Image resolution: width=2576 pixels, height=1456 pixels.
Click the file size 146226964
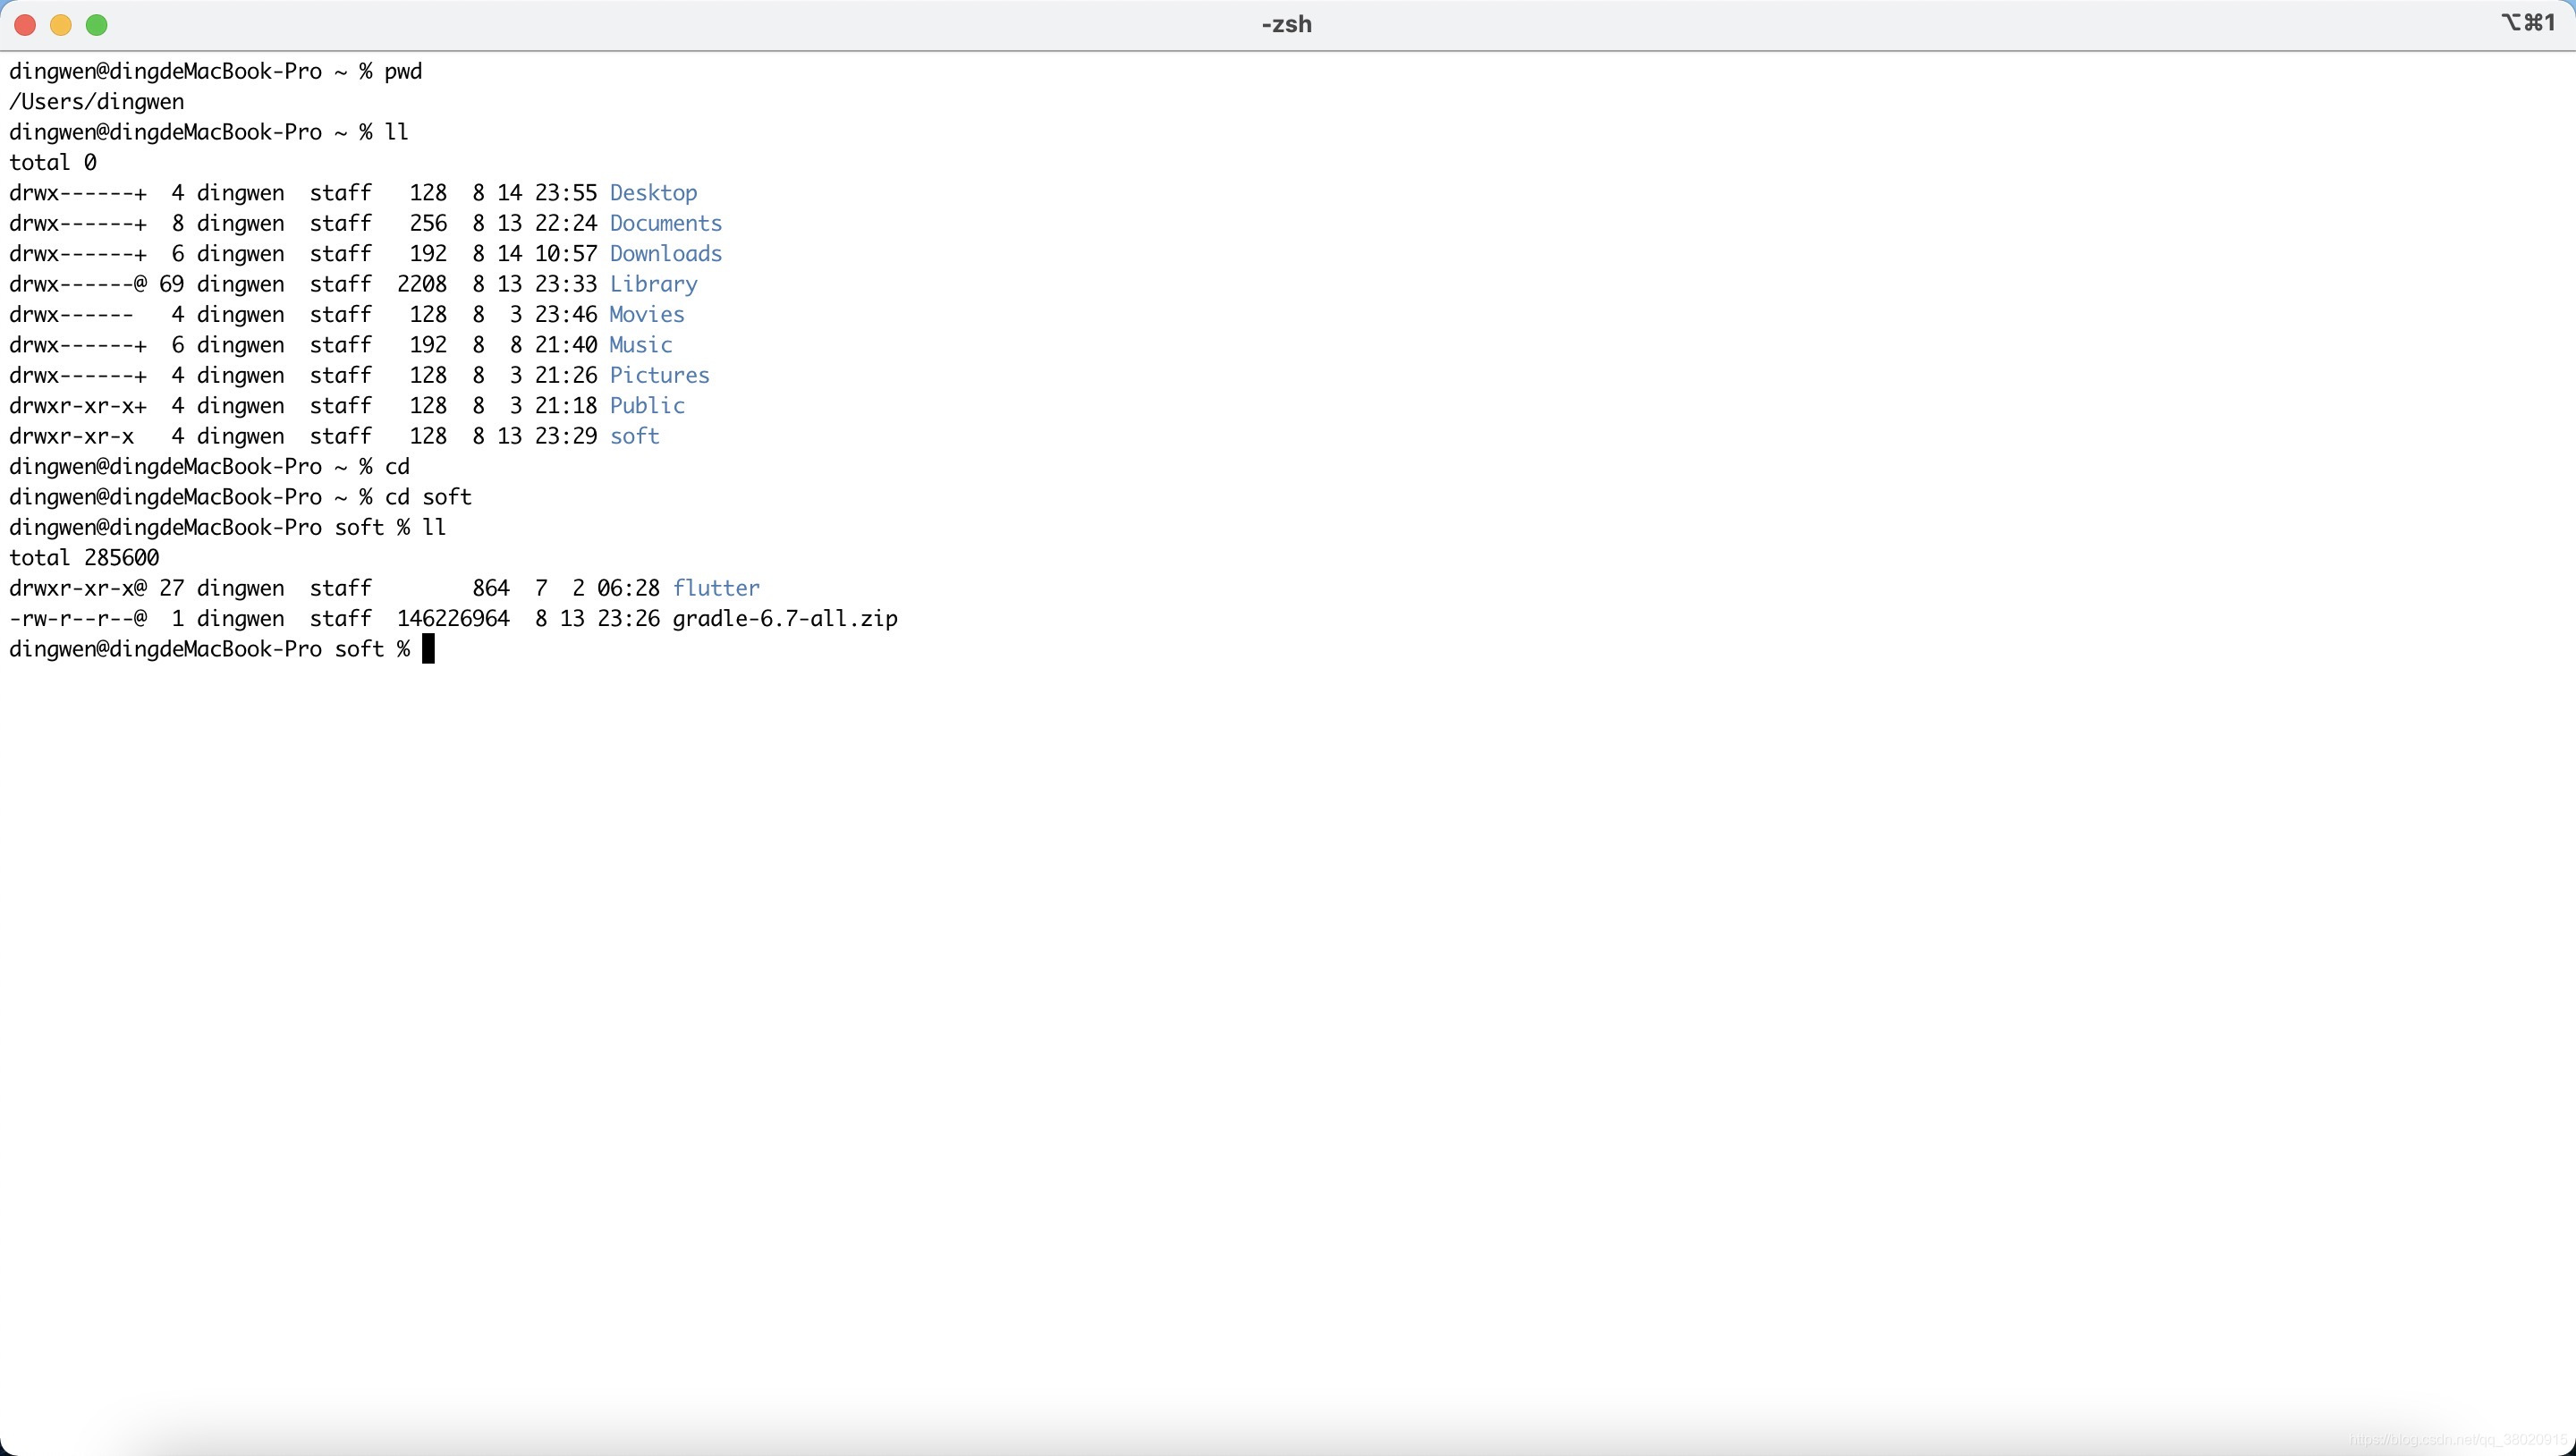(x=453, y=619)
